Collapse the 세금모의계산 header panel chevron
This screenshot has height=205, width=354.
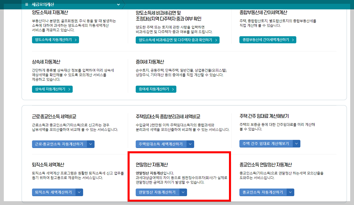118,4
